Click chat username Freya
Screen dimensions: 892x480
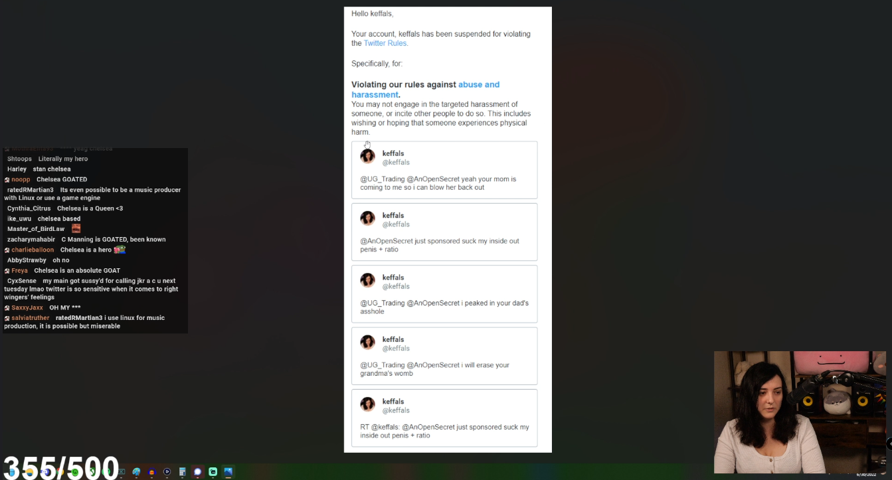click(x=19, y=271)
